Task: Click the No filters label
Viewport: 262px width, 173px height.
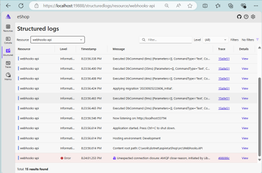Action: click(x=248, y=40)
